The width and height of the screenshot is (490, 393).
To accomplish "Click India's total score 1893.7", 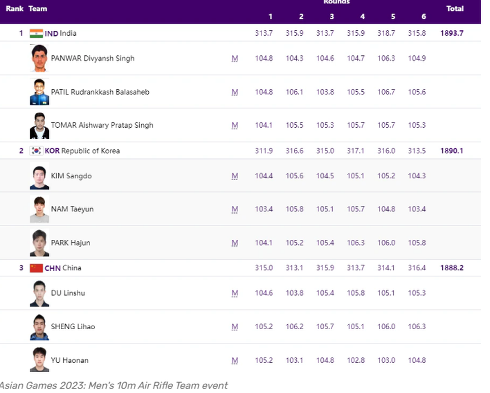I will click(452, 34).
